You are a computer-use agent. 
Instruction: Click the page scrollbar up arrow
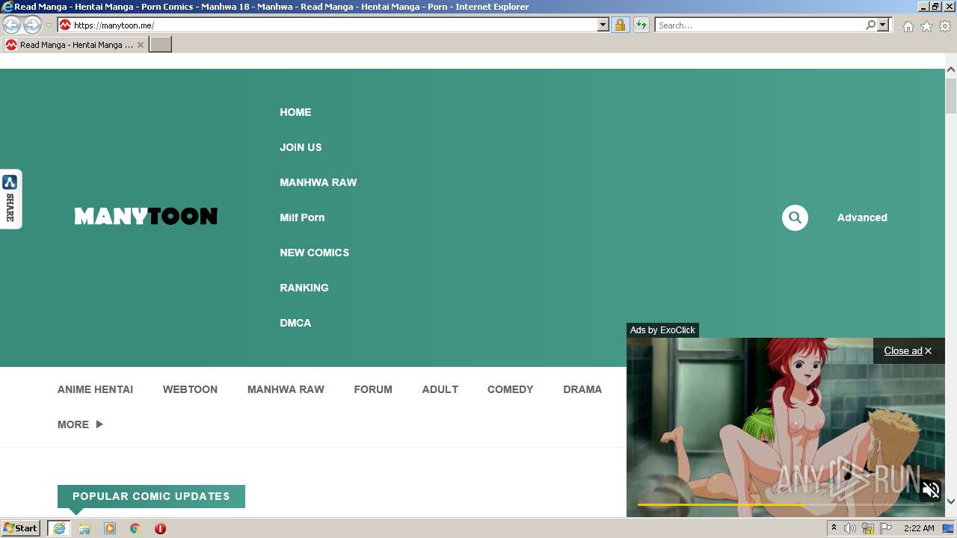pos(951,69)
